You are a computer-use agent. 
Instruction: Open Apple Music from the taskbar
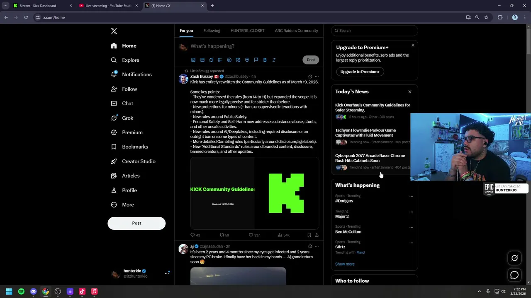(94, 291)
